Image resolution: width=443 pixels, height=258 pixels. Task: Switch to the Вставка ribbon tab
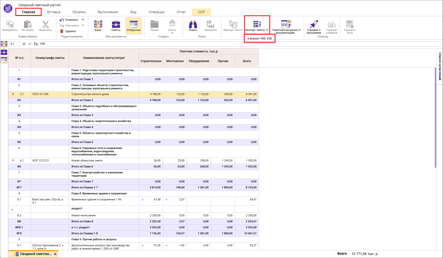coord(54,12)
